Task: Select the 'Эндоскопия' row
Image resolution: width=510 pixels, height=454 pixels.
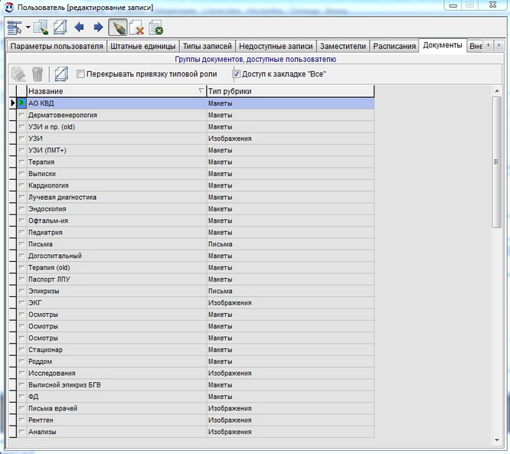Action: tap(195, 209)
